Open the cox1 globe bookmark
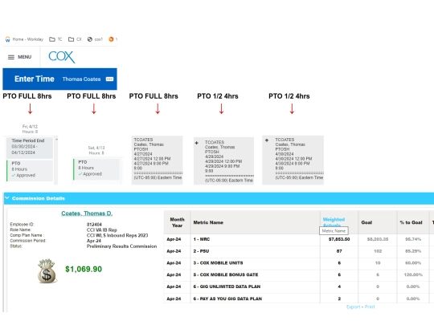The image size is (434, 325). pyautogui.click(x=95, y=39)
